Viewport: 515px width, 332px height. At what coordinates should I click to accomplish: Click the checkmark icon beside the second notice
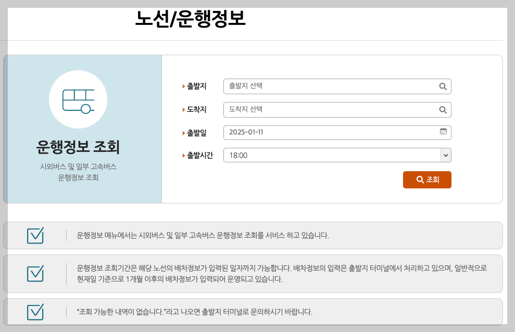click(35, 273)
